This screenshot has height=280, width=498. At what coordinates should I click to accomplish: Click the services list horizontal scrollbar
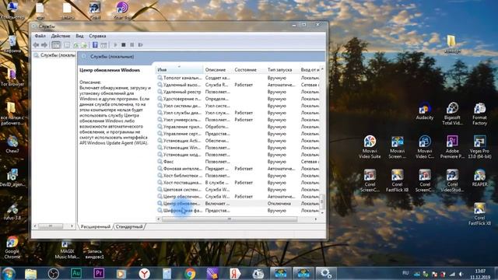coord(230,219)
